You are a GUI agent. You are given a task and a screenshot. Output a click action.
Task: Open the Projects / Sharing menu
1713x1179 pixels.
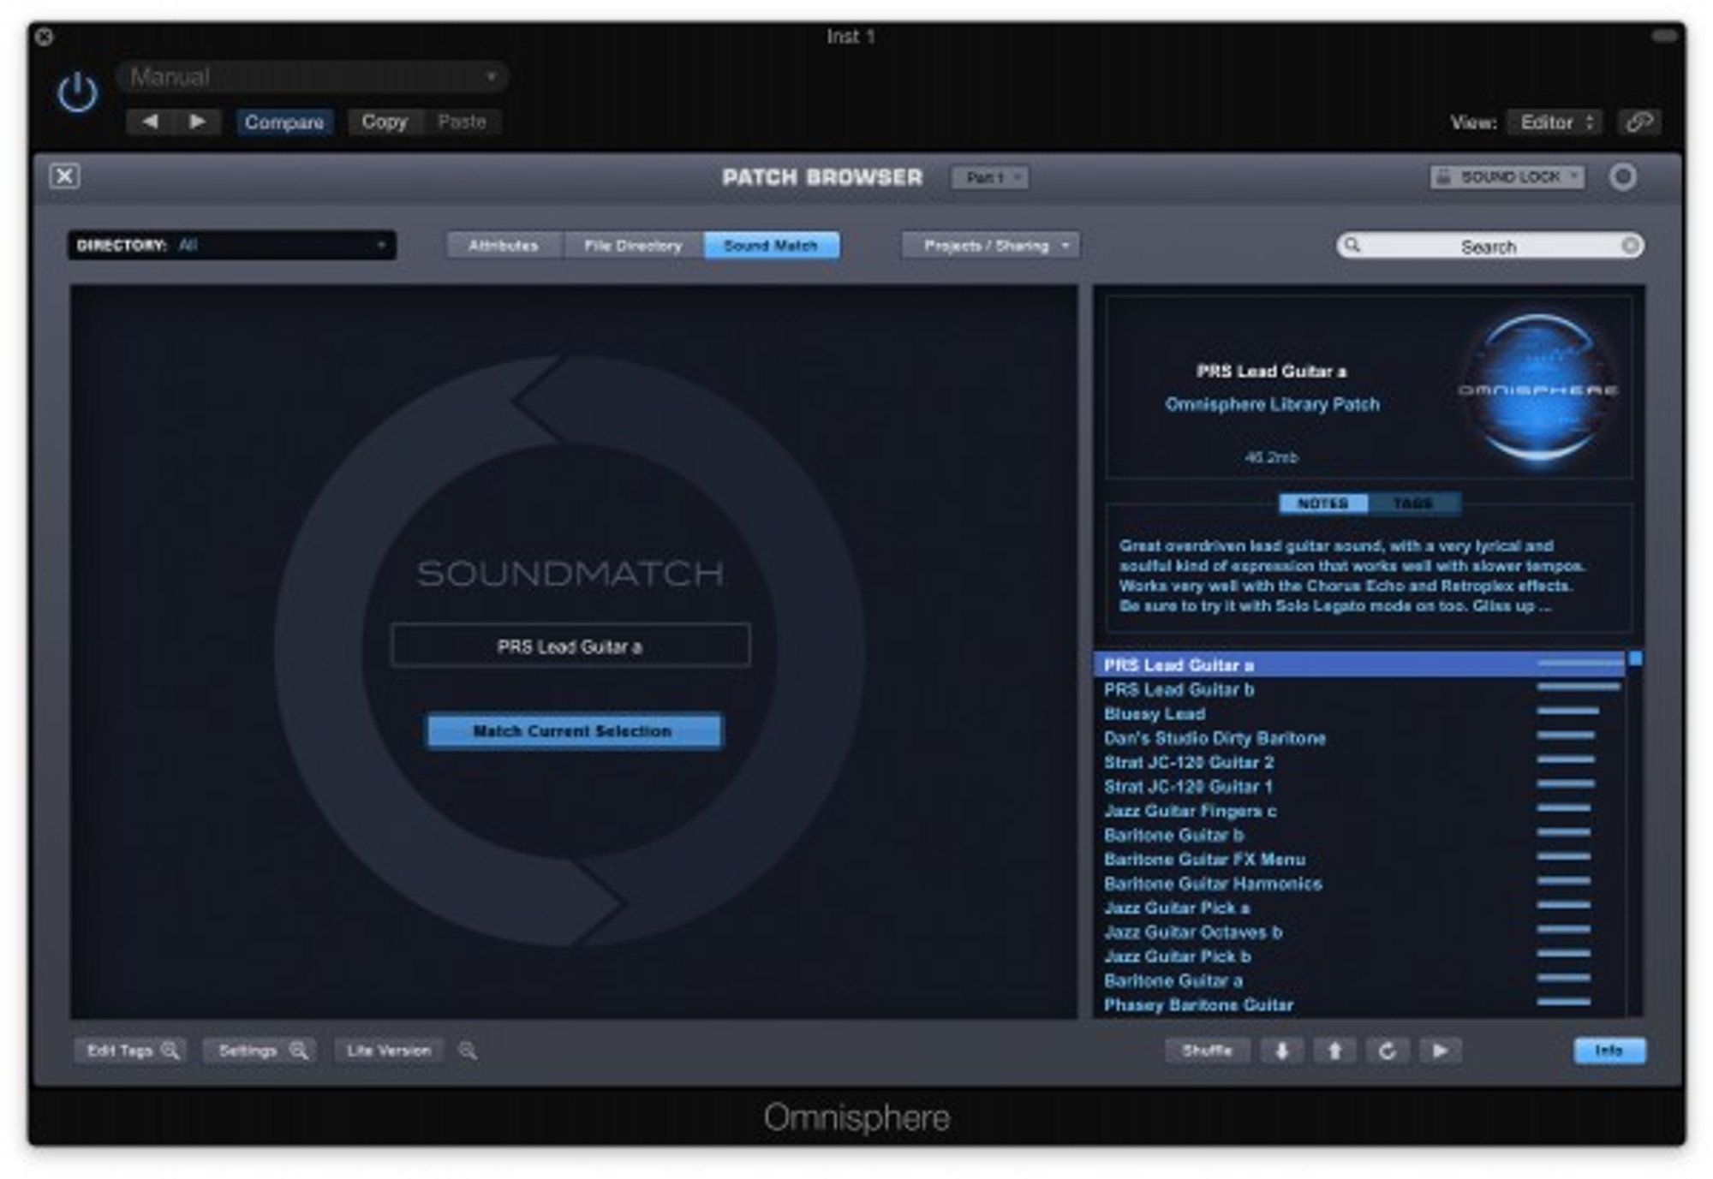[x=991, y=246]
